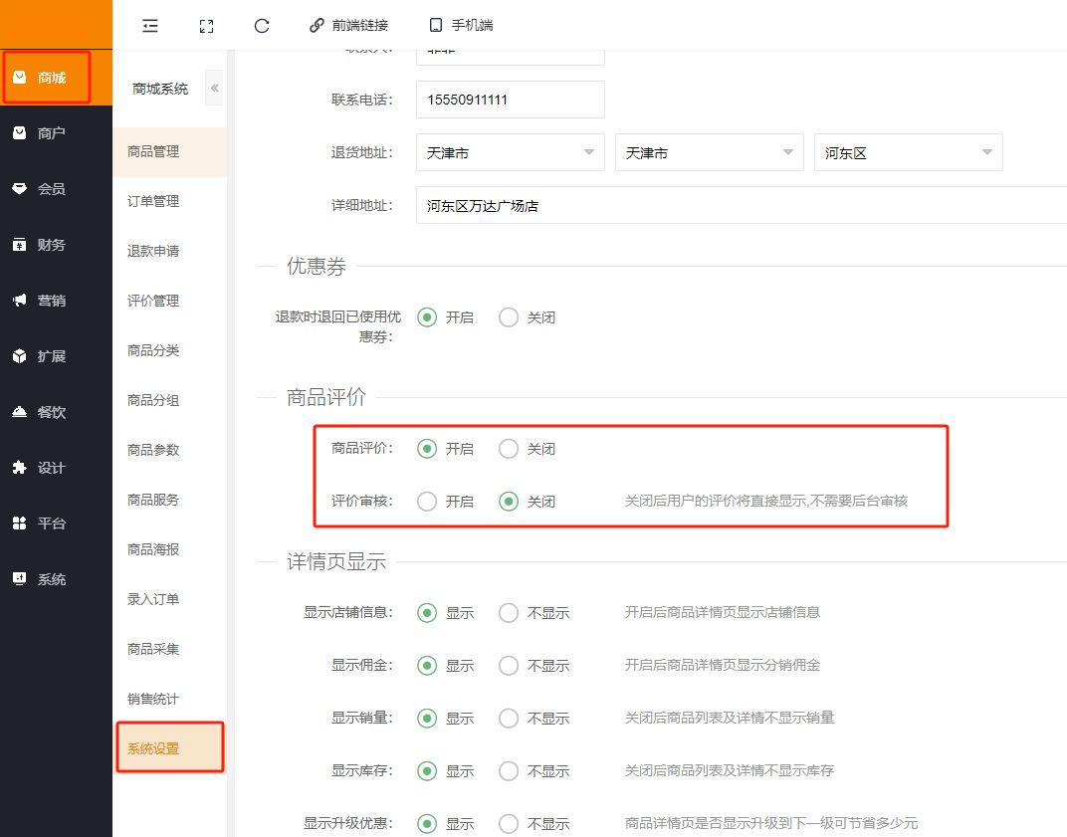This screenshot has width=1067, height=837.
Task: Click the fullscreen toggle icon
Action: click(x=206, y=26)
